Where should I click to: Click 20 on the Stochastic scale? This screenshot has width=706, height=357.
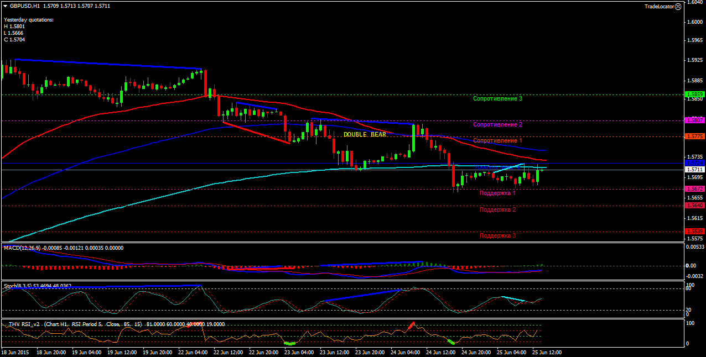[689, 309]
